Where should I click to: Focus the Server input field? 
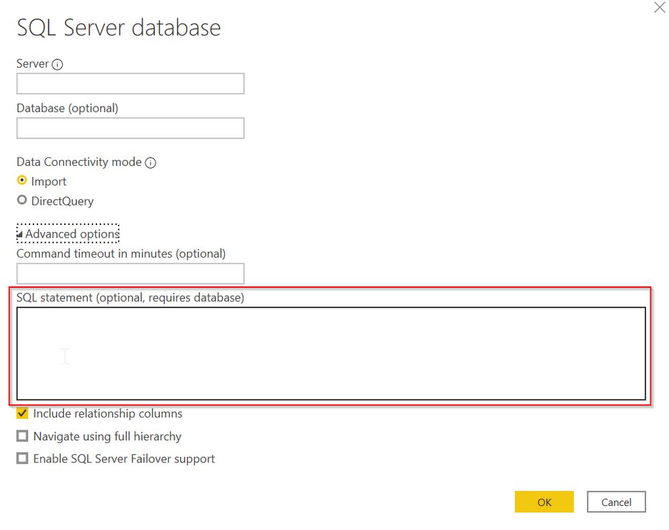(x=131, y=84)
